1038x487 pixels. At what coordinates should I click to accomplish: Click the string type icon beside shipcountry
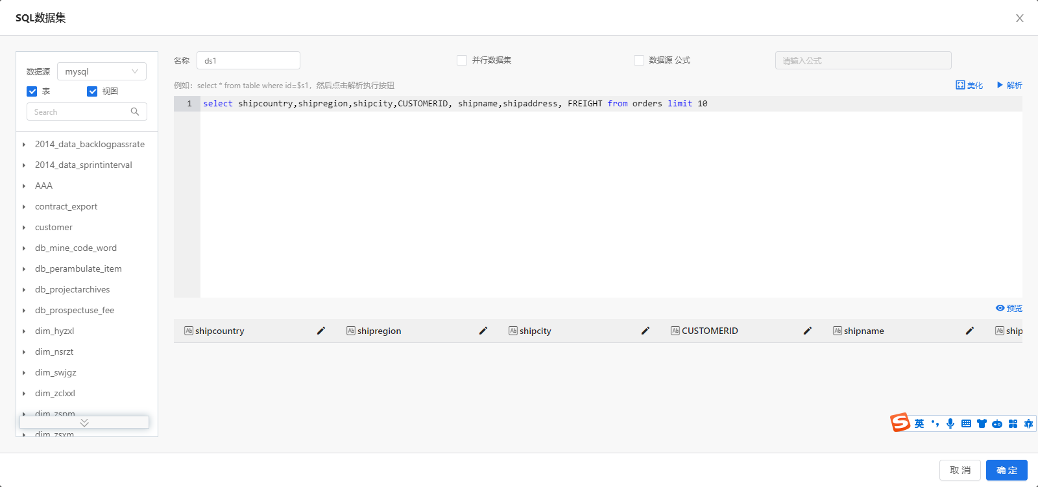pyautogui.click(x=189, y=331)
